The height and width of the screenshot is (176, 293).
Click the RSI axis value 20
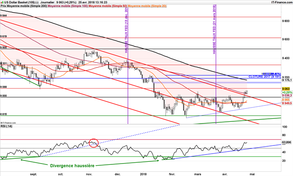pyautogui.click(x=284, y=161)
